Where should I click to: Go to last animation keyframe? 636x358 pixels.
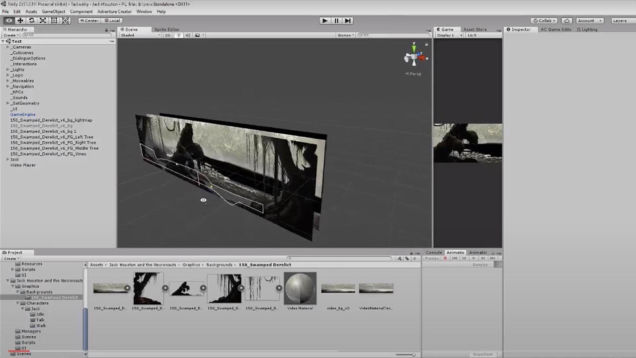[492, 258]
